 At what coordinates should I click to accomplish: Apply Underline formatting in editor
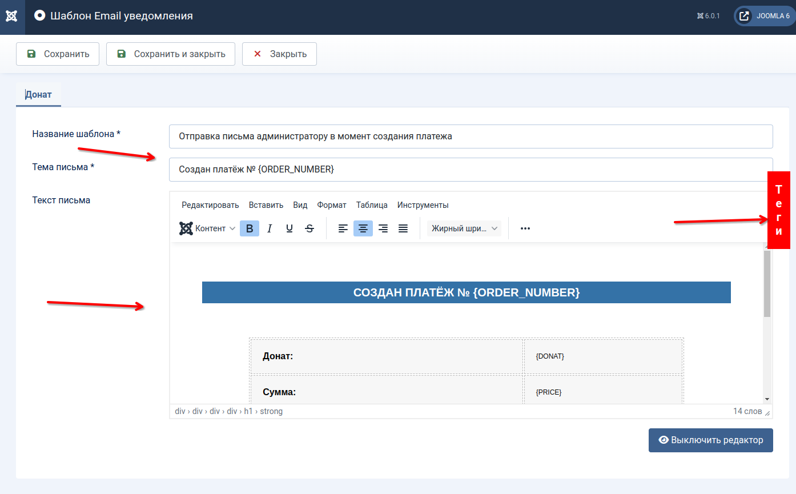pyautogui.click(x=290, y=228)
